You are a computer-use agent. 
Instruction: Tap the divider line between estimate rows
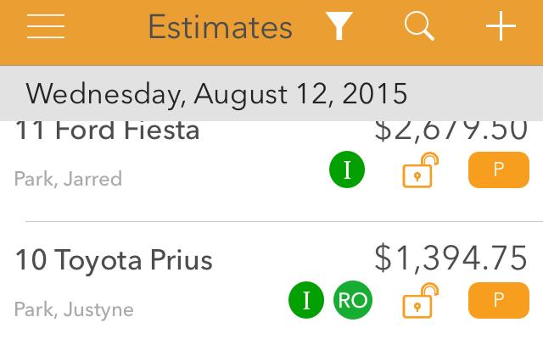point(284,221)
